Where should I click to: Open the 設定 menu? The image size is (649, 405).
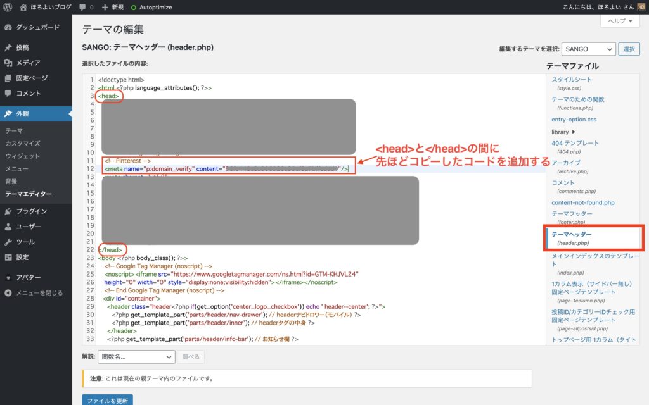pos(36,257)
